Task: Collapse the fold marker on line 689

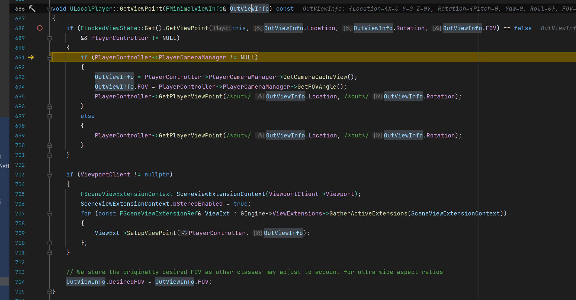Action: pyautogui.click(x=50, y=38)
